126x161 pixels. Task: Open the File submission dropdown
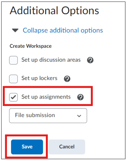coord(48,116)
